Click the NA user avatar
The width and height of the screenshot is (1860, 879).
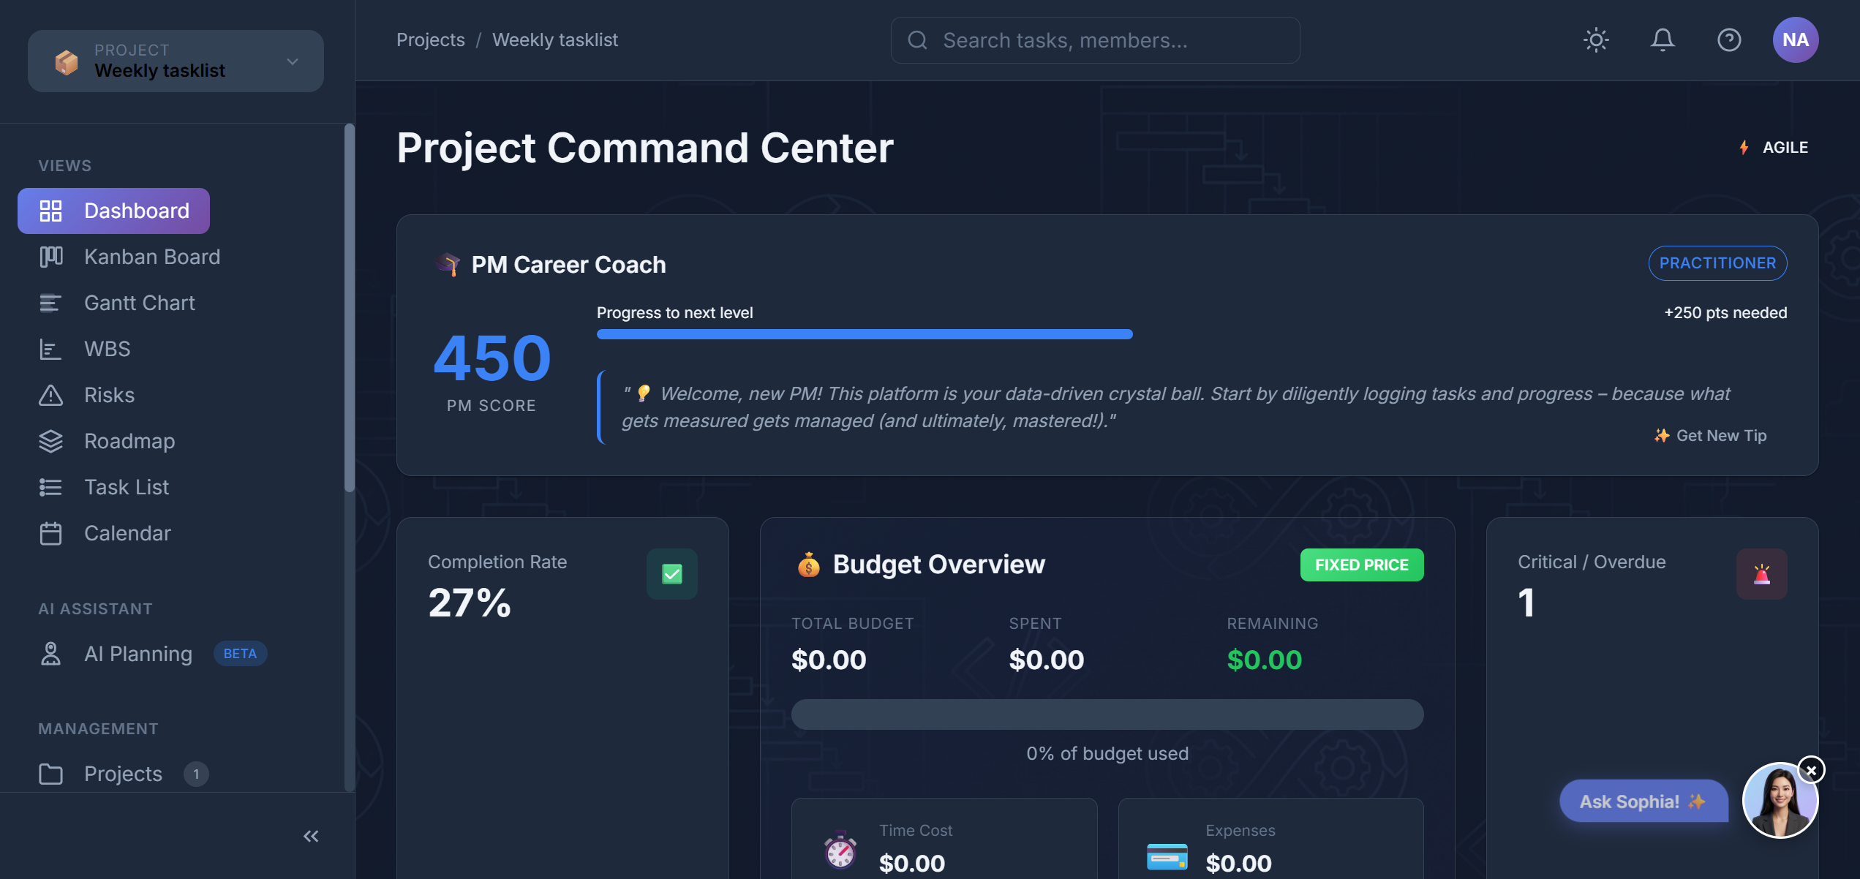point(1795,39)
